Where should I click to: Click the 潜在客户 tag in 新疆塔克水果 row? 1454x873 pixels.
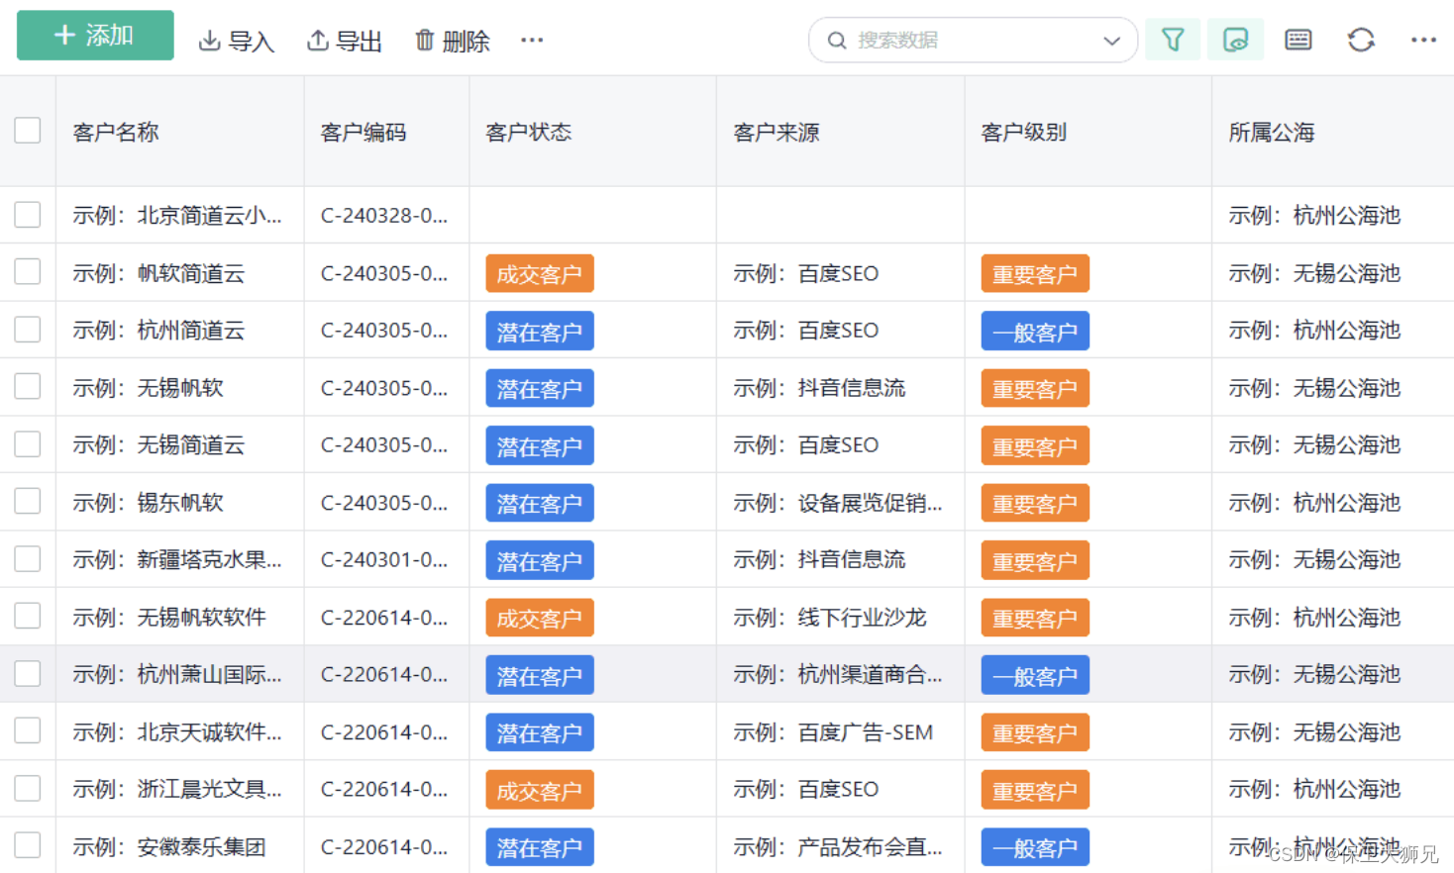click(540, 561)
